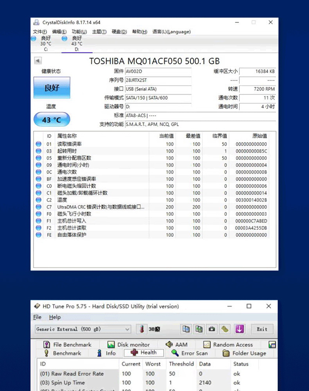Click the purple download arrow icon
Screen dimensions: 309x391
coord(239,329)
